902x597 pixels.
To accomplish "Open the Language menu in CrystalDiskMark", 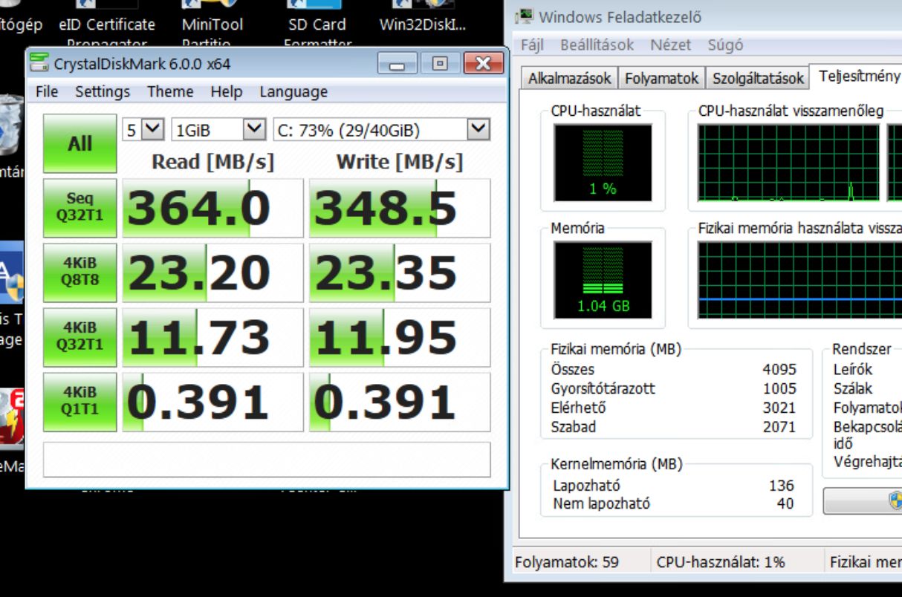I will click(293, 91).
